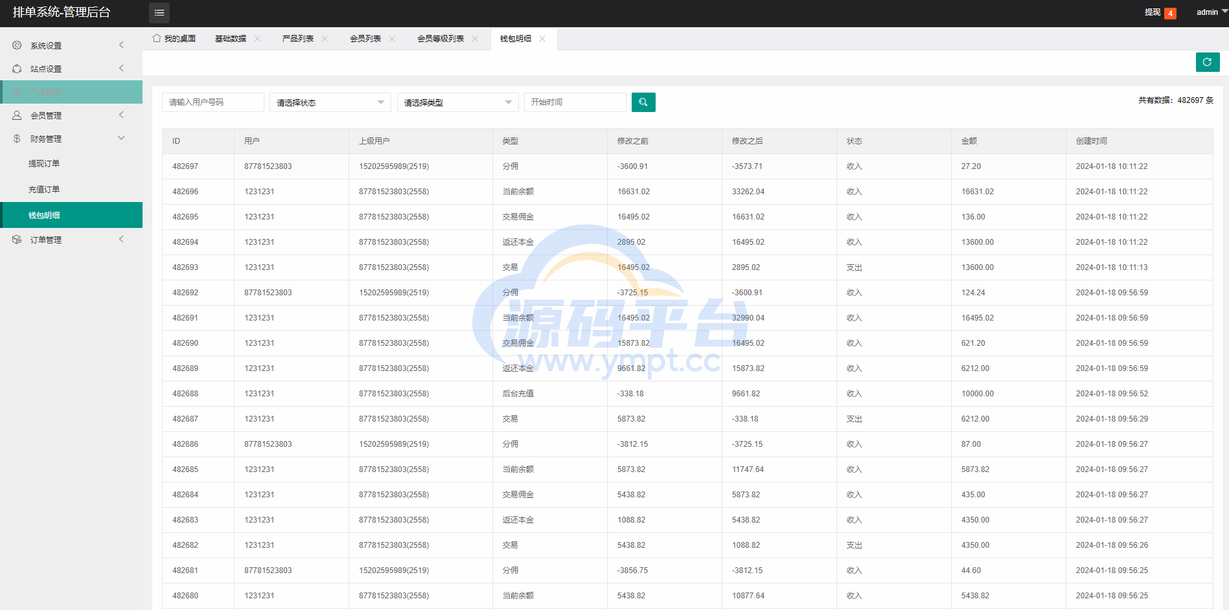Expand the 系统设置 menu chevron
The width and height of the screenshot is (1229, 610).
[121, 45]
